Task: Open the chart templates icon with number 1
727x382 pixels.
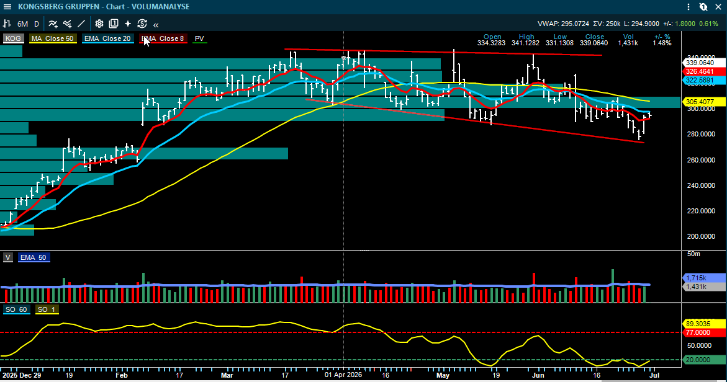Action: [x=114, y=24]
